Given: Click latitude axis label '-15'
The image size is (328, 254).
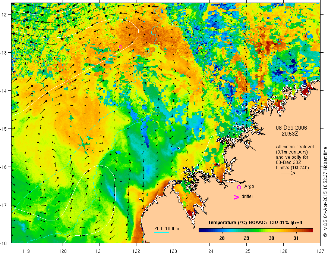Looking at the screenshot, I should click(4, 128).
